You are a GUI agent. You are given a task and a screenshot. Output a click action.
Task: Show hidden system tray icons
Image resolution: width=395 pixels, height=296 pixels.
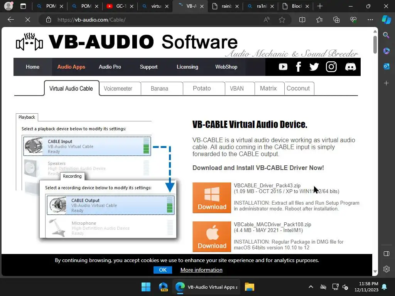pos(311,287)
